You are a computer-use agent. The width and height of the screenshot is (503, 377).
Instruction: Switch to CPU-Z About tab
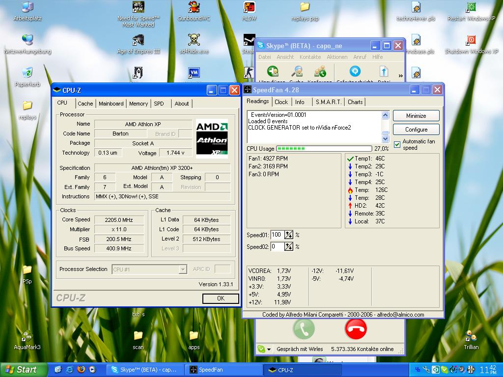coord(182,104)
